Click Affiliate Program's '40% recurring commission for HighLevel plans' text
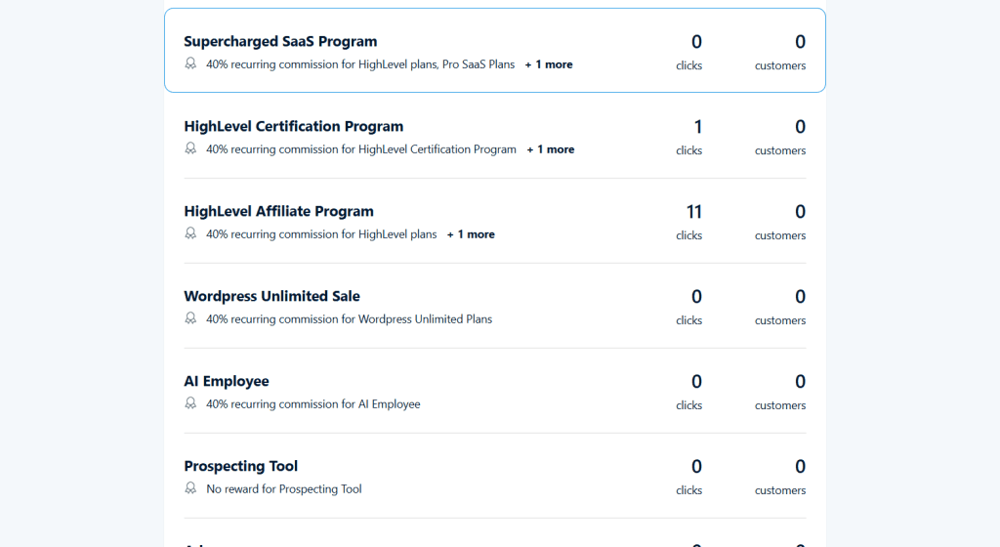 (x=321, y=234)
